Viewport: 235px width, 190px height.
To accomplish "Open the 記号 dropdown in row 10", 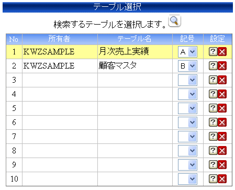I will pyautogui.click(x=187, y=179).
